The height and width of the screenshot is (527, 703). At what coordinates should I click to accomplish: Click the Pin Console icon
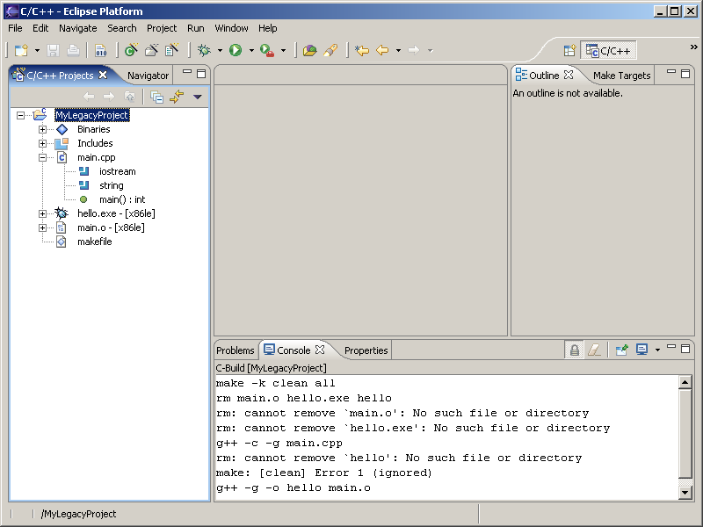click(x=622, y=350)
